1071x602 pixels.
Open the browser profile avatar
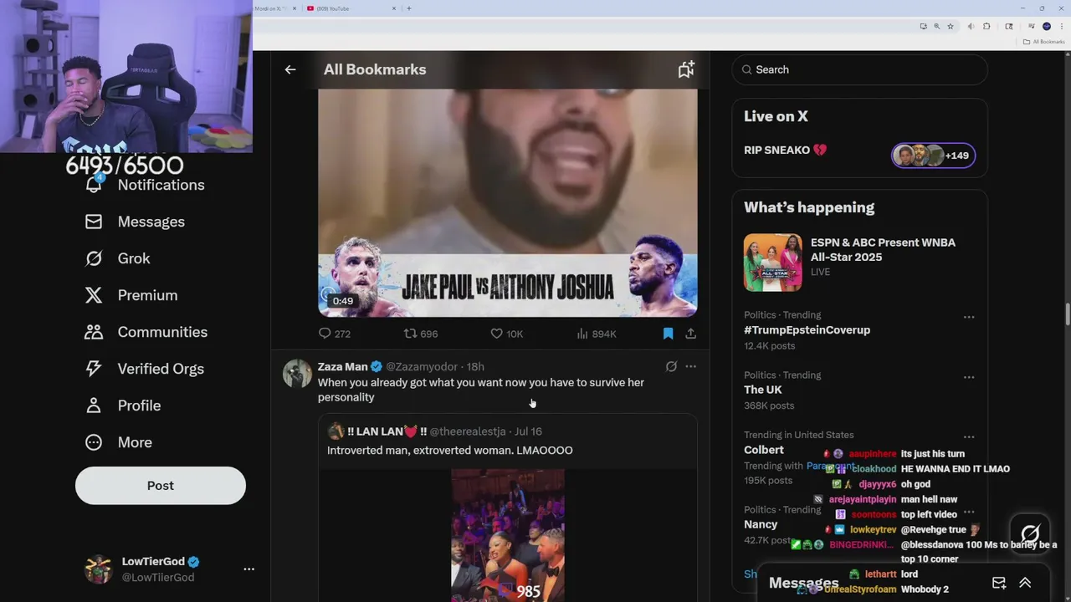1047,26
